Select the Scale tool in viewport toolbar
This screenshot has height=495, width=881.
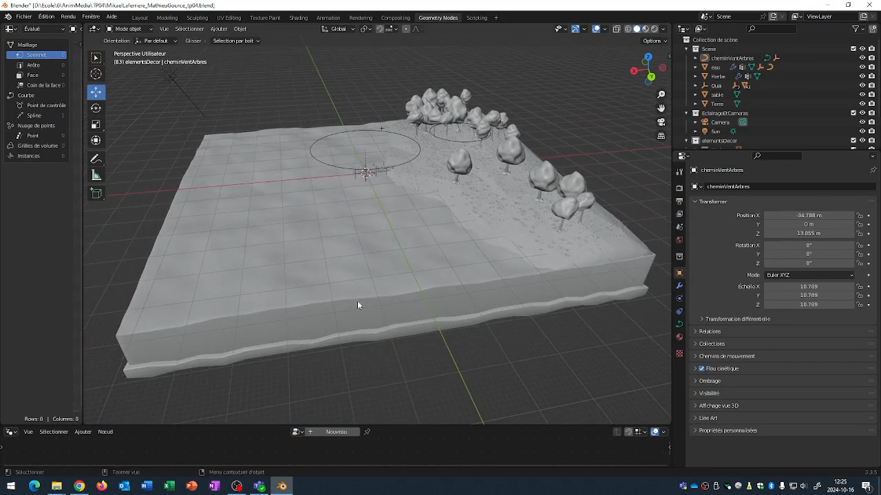(96, 124)
